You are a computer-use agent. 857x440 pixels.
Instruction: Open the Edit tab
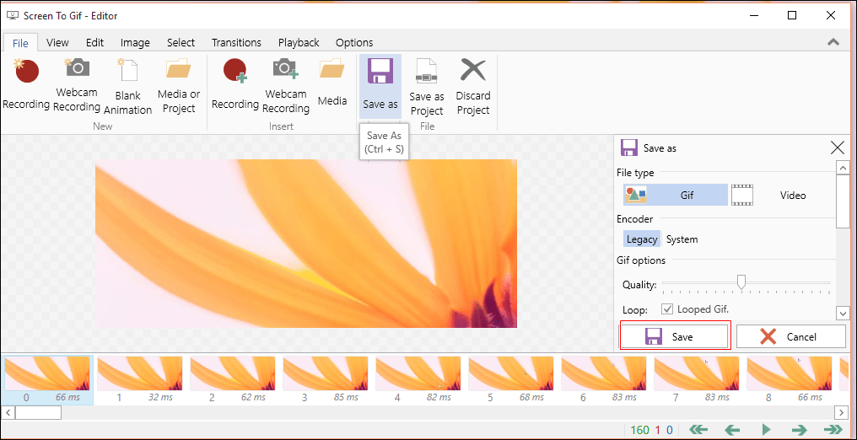click(94, 43)
